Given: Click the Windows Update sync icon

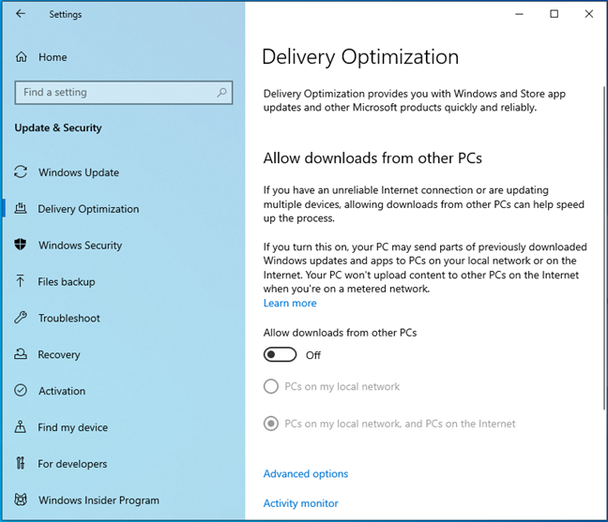Looking at the screenshot, I should click(x=21, y=172).
